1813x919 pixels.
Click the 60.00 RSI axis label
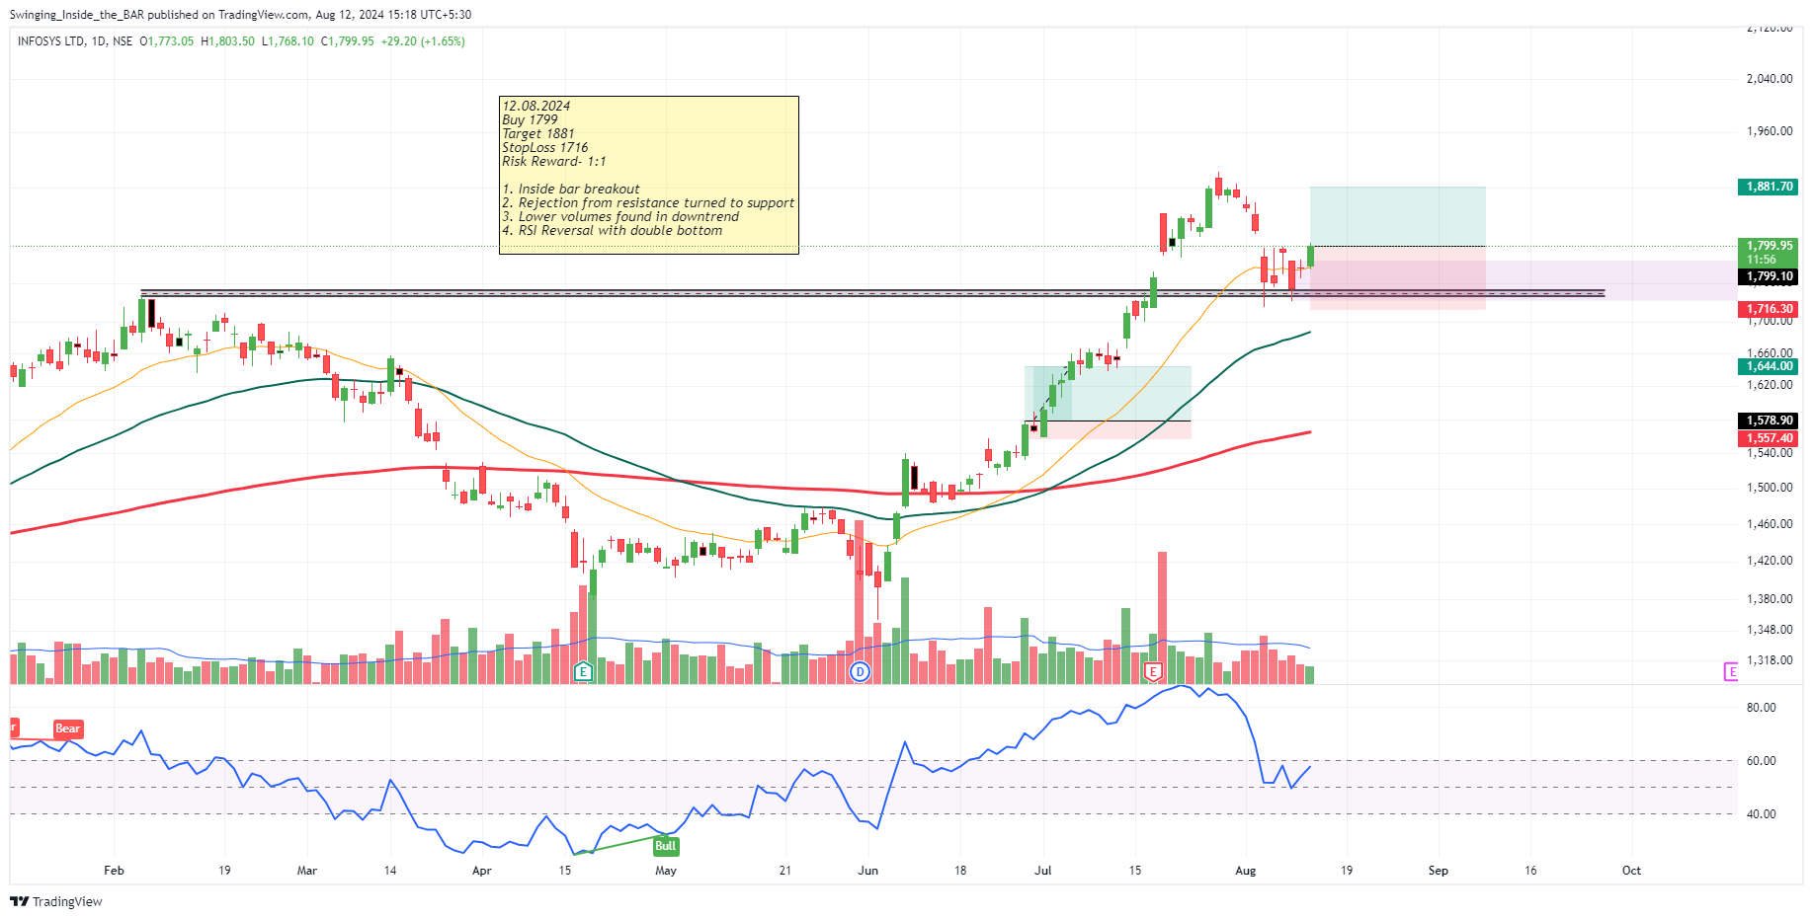pyautogui.click(x=1762, y=761)
